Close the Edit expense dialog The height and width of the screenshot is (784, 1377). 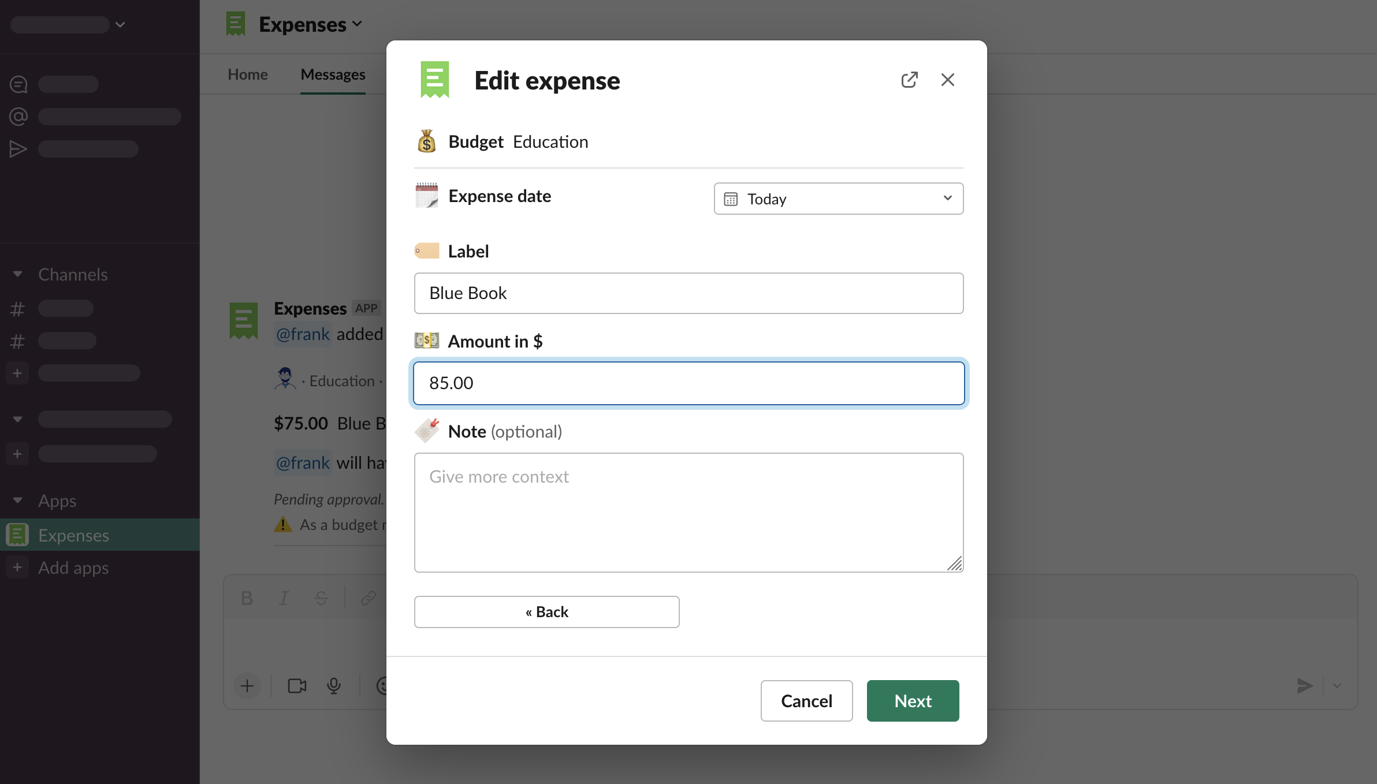point(947,80)
